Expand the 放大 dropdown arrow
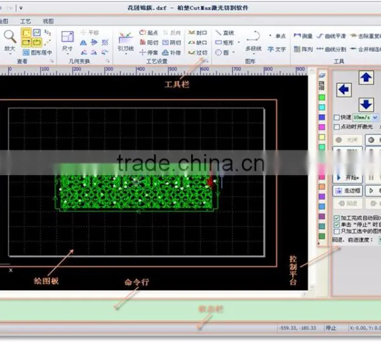This screenshot has height=342, width=381. point(10,53)
